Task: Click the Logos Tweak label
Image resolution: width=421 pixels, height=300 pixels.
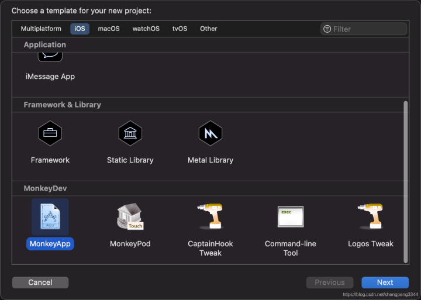Action: click(x=371, y=244)
